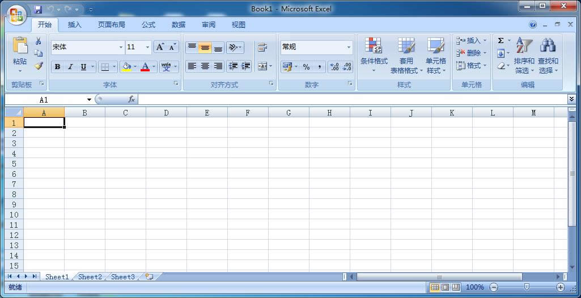The height and width of the screenshot is (298, 581).
Task: Apply percent style format
Action: pos(306,67)
